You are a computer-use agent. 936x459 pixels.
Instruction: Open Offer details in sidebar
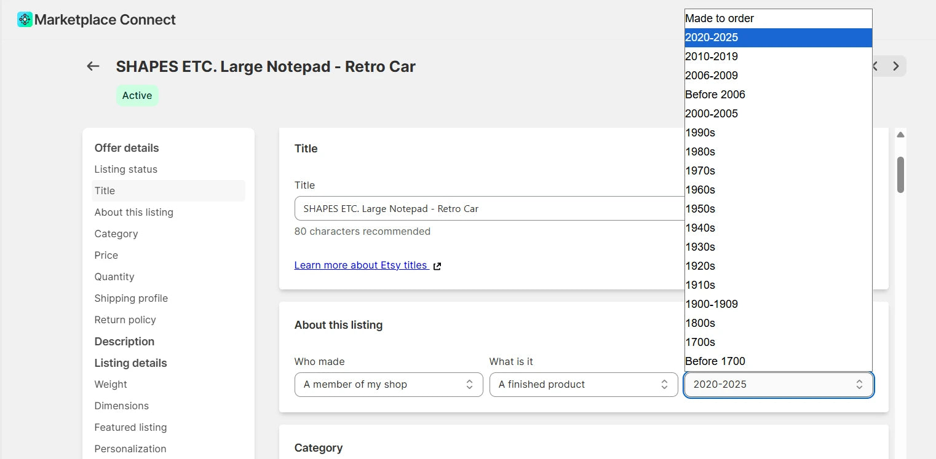(127, 148)
